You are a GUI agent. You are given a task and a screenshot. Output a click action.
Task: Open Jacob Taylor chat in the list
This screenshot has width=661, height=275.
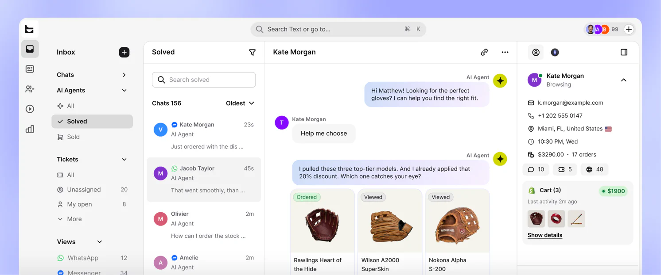[x=204, y=180]
